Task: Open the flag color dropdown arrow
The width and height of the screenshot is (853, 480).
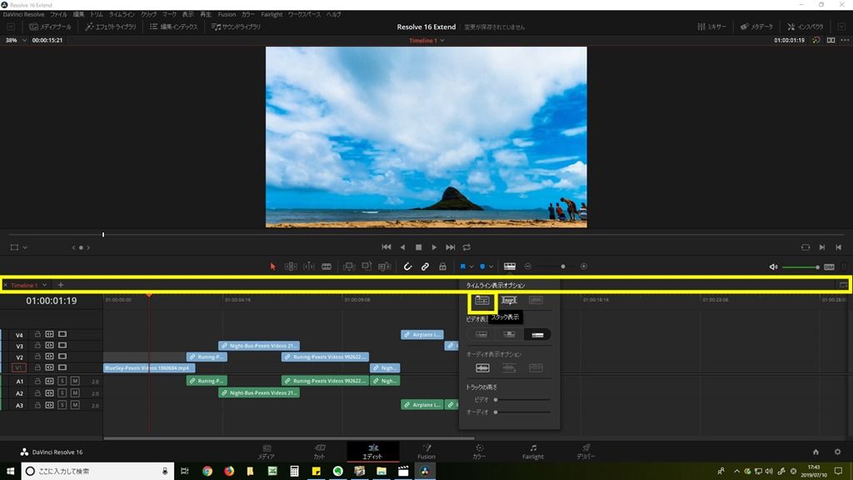Action: (471, 265)
